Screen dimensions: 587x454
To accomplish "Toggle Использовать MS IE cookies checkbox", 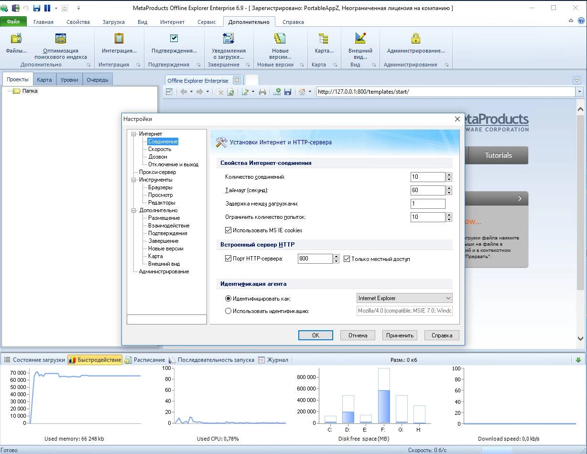I will (228, 230).
